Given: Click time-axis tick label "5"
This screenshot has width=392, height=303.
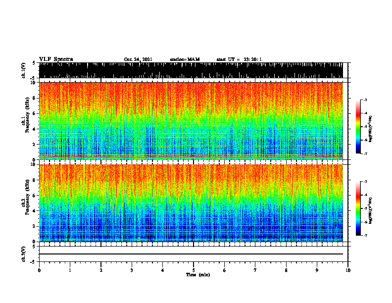Looking at the screenshot, I should coord(194,270).
